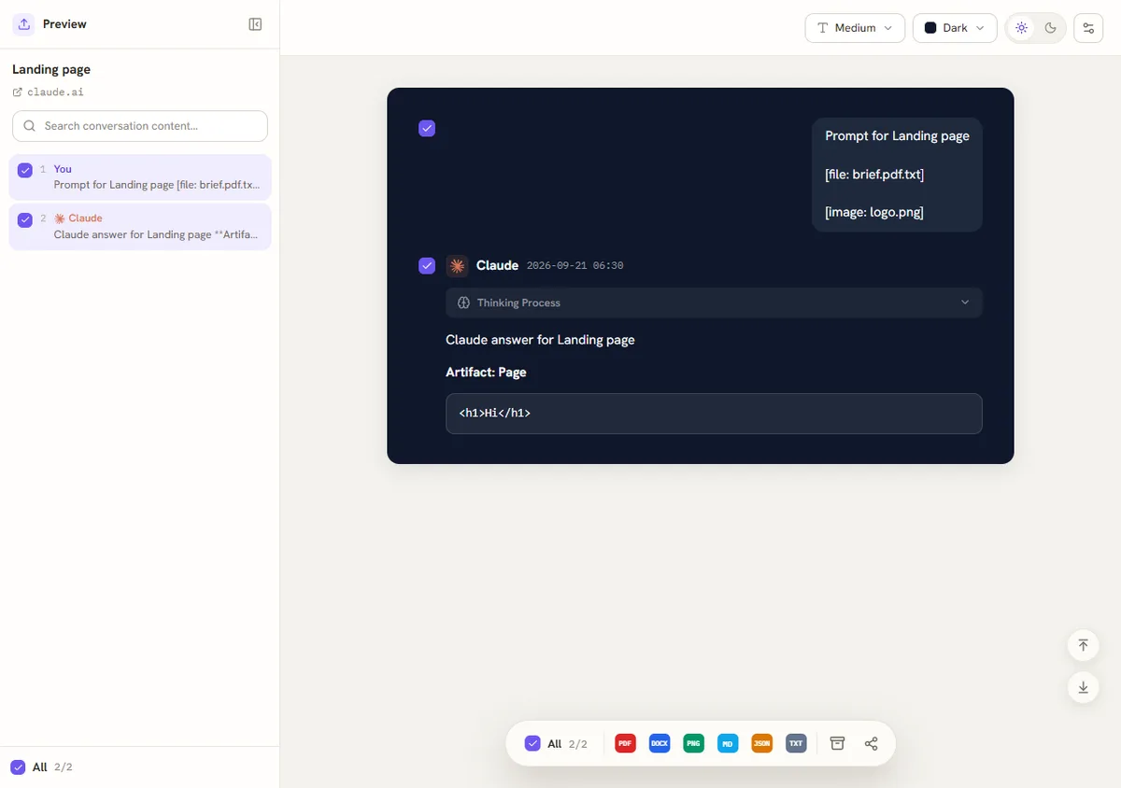Screen dimensions: 1121x788
Task: Click the Artifact: Page heading
Action: click(486, 373)
